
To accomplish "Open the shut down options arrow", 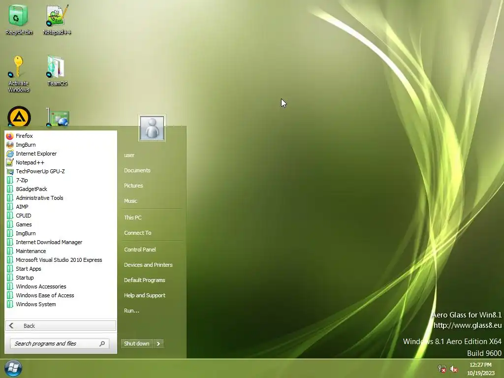I will click(x=158, y=344).
